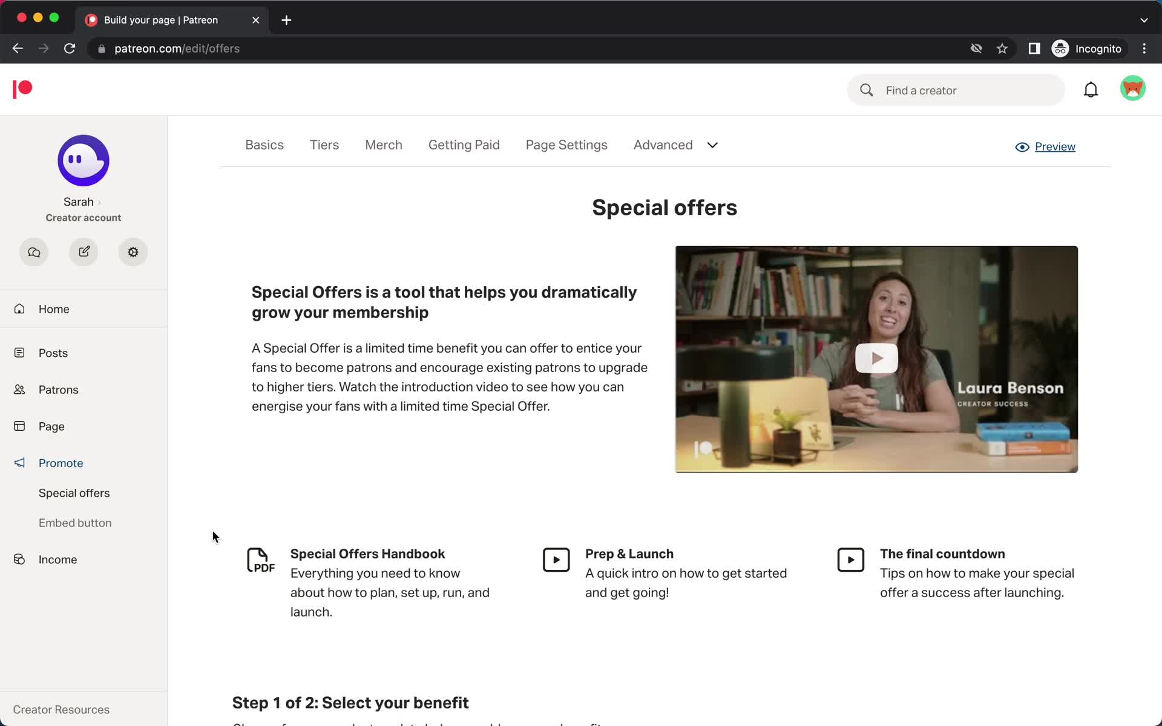Click the Prep & Launch video icon
The image size is (1162, 726).
[x=556, y=559]
